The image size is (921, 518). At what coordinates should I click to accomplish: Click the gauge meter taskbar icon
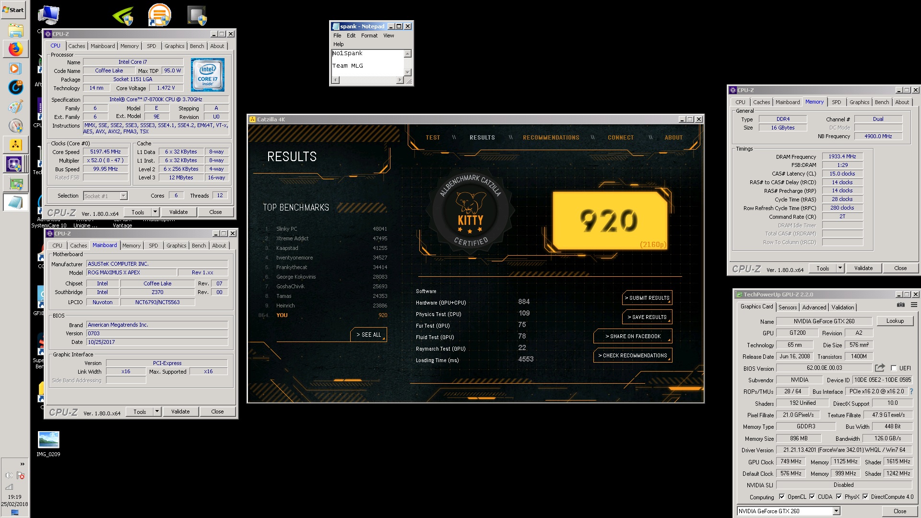[x=15, y=126]
